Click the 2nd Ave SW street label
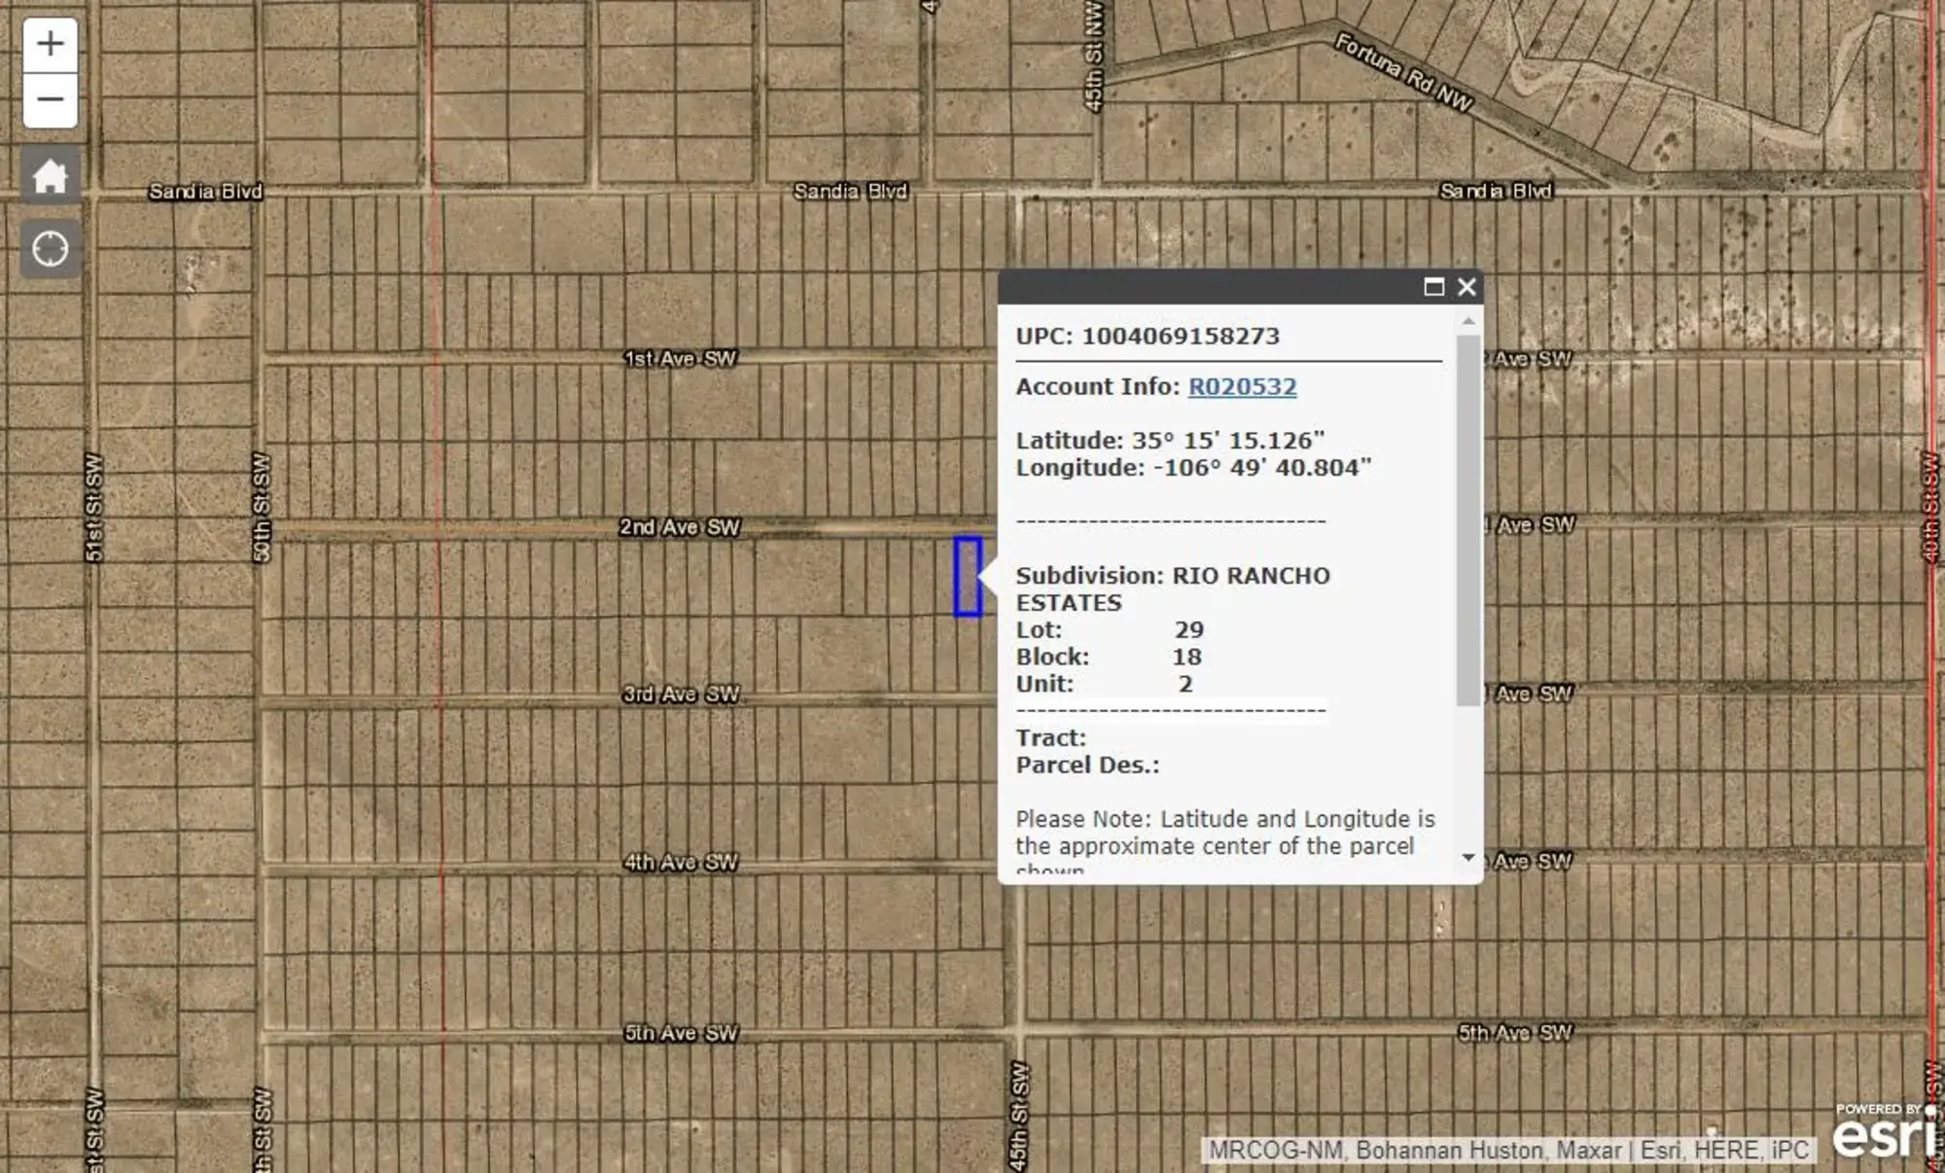 pos(680,527)
